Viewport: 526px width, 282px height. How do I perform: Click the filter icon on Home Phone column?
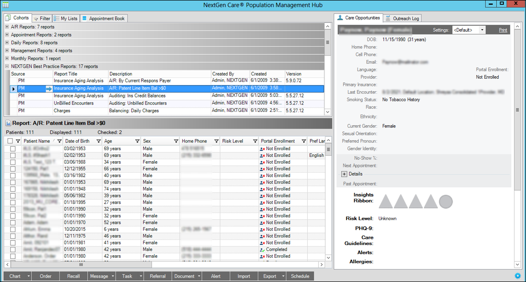coord(216,141)
